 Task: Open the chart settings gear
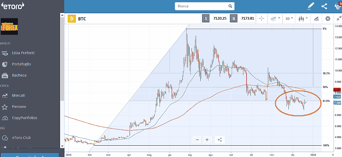pyautogui.click(x=328, y=18)
